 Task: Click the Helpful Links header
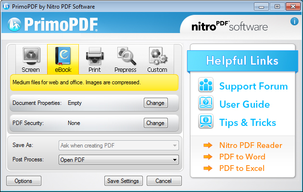pos(242,61)
